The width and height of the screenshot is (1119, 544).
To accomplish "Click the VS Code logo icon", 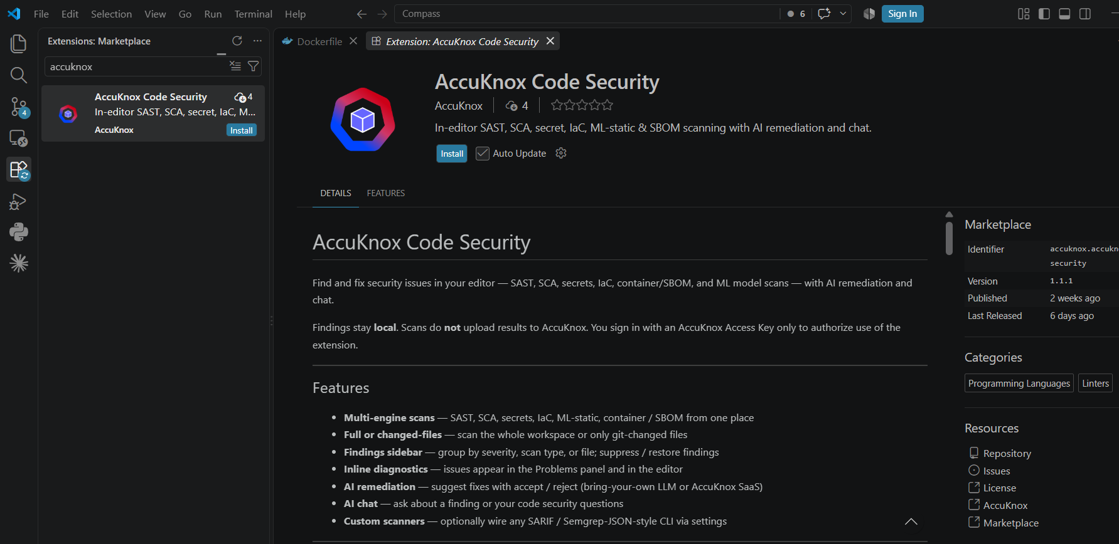I will coord(14,14).
